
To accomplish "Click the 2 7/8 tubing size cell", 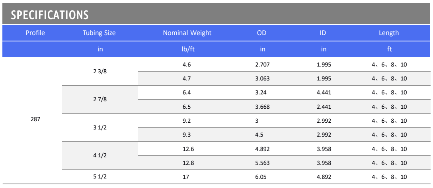I will (x=99, y=100).
